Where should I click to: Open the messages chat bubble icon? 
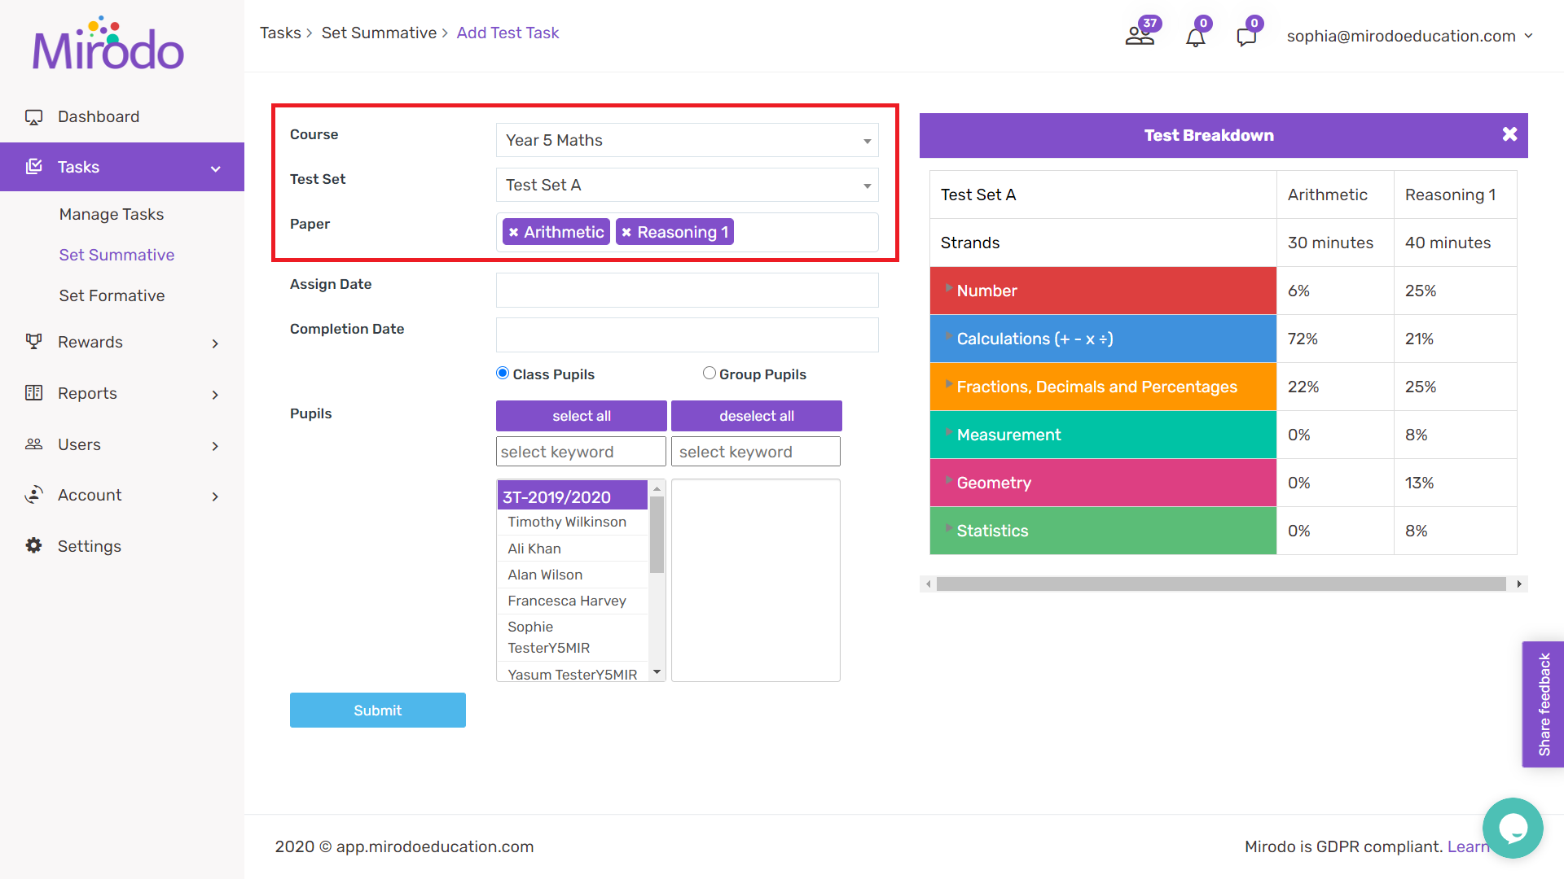click(1246, 37)
